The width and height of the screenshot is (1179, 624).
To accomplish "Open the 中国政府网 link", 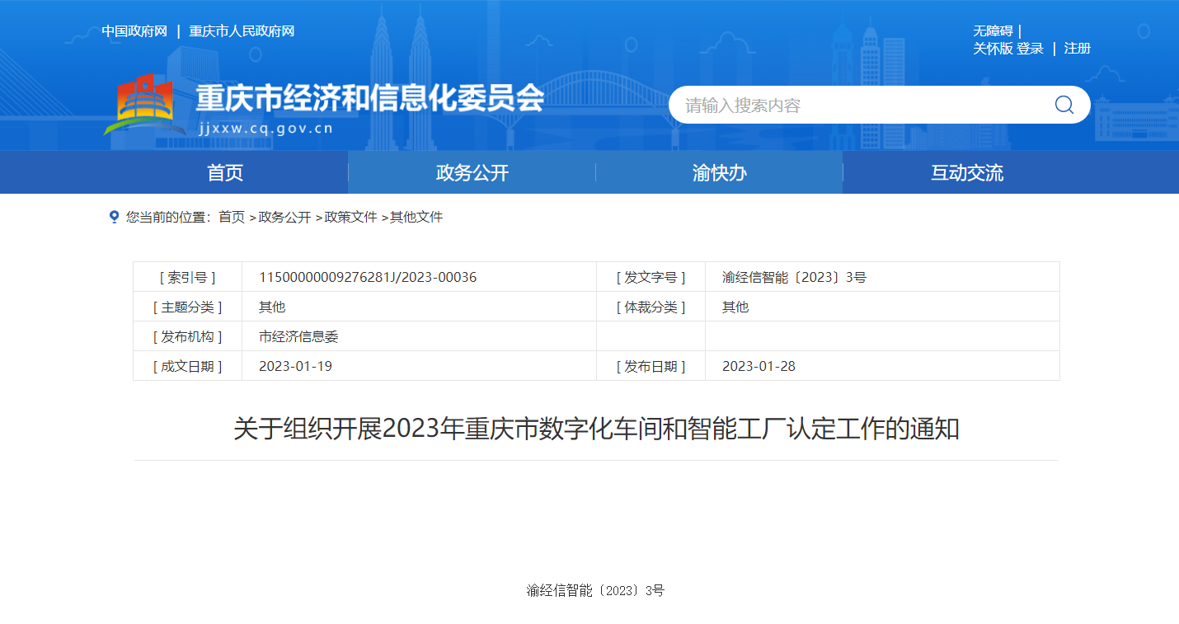I will [x=134, y=31].
